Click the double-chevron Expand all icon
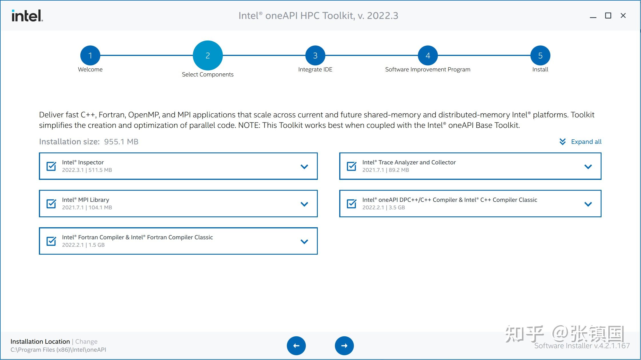Screen dimensions: 641x360 point(562,142)
